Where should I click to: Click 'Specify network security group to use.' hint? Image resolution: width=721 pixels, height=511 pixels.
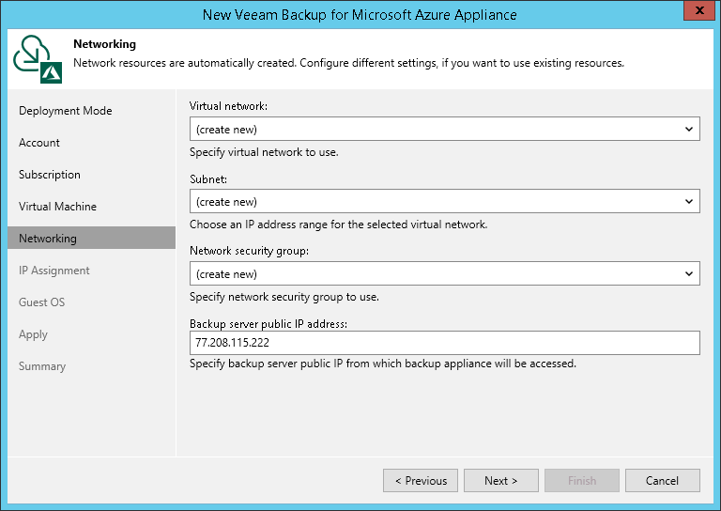(284, 297)
